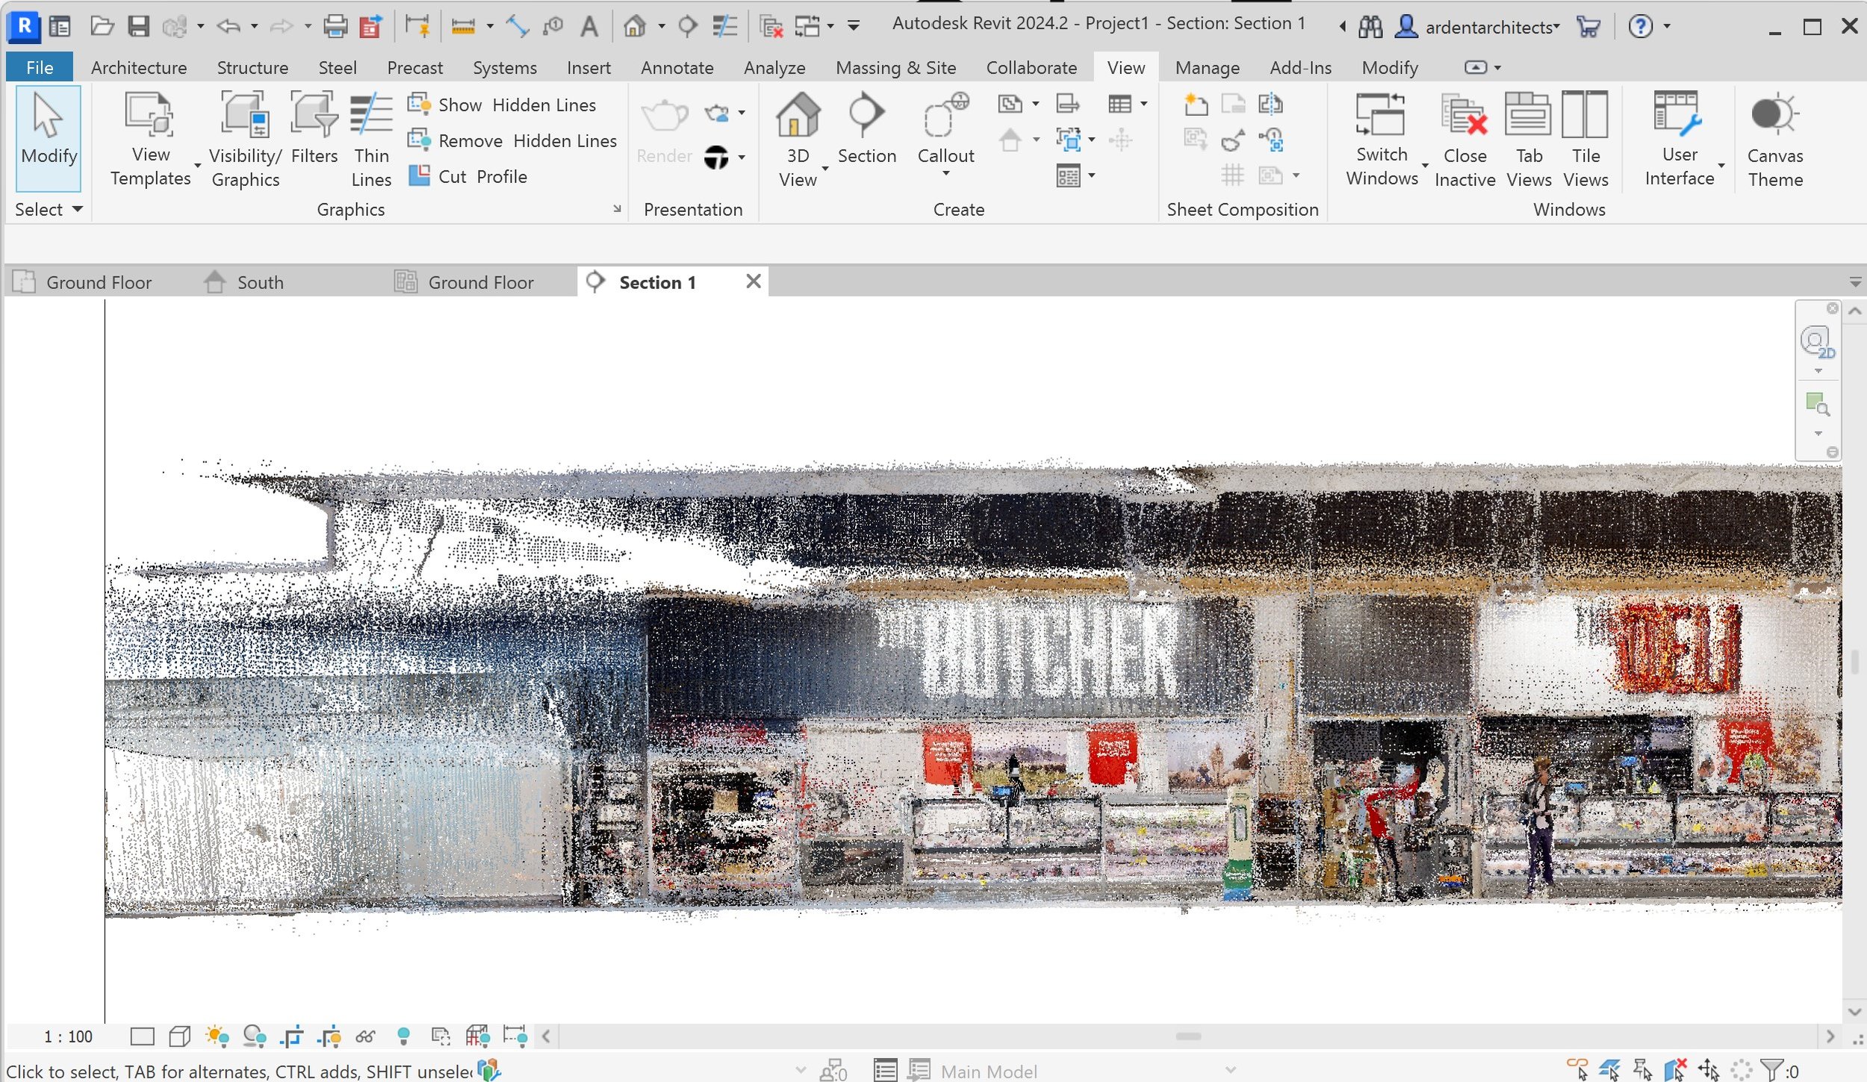Switch to the Annotate ribbon tab
Viewport: 1867px width, 1082px height.
pos(677,67)
